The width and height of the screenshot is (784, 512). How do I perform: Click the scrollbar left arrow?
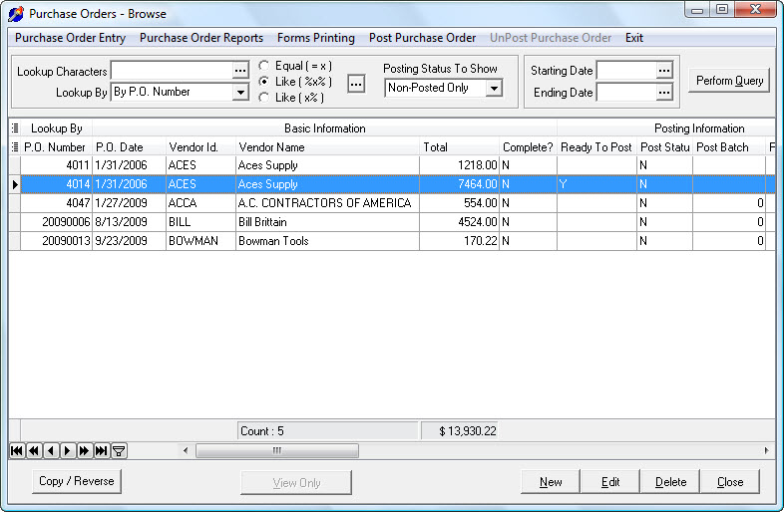tap(186, 450)
